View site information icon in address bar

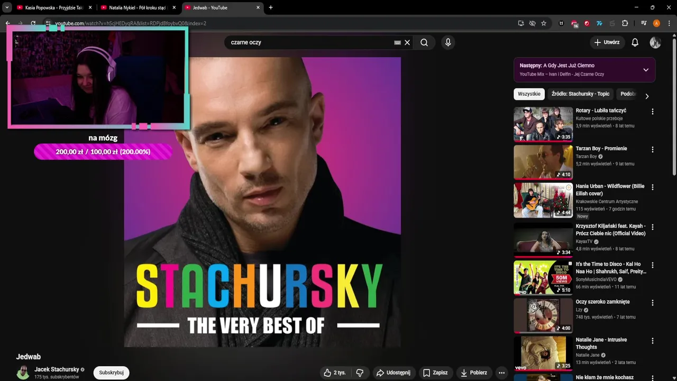pos(48,23)
